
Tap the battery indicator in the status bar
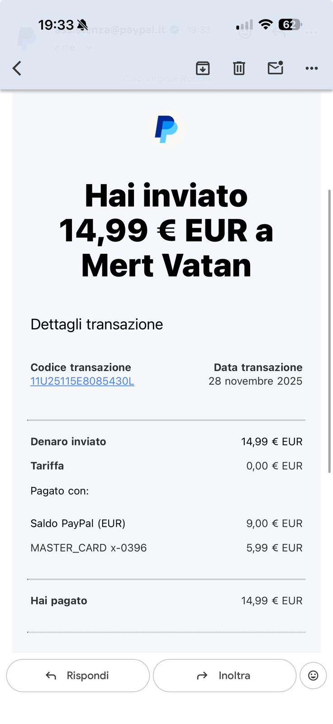pyautogui.click(x=290, y=24)
